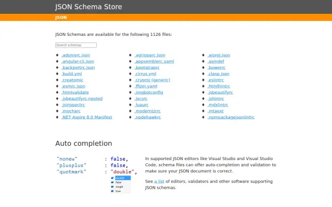Screen dimensions: 332x207
Task: Open the .bootstraprc schema link
Action: [147, 67]
